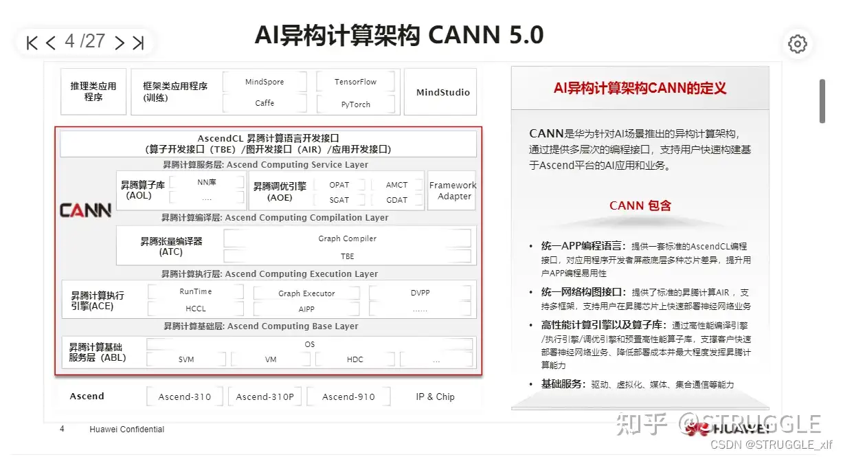Viewport: 843px width, 457px height.
Task: Click the GDAT box
Action: (396, 200)
